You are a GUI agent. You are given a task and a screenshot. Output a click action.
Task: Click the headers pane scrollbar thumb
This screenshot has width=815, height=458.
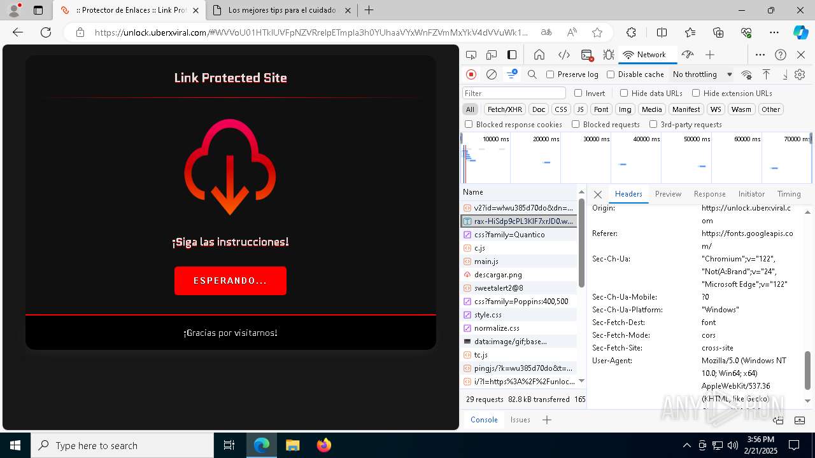(x=808, y=370)
